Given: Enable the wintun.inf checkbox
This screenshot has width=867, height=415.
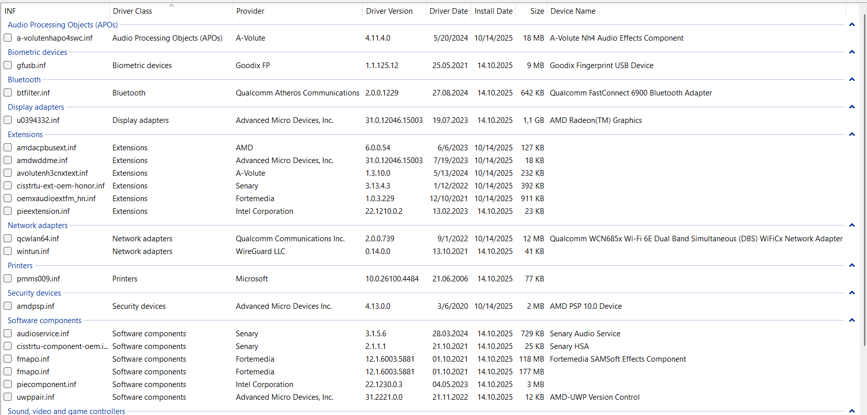Looking at the screenshot, I should click(8, 251).
